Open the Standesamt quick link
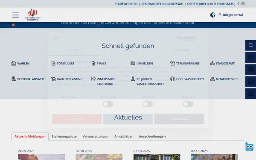Image resolution: width=256 pixels, height=160 pixels. click(x=222, y=63)
